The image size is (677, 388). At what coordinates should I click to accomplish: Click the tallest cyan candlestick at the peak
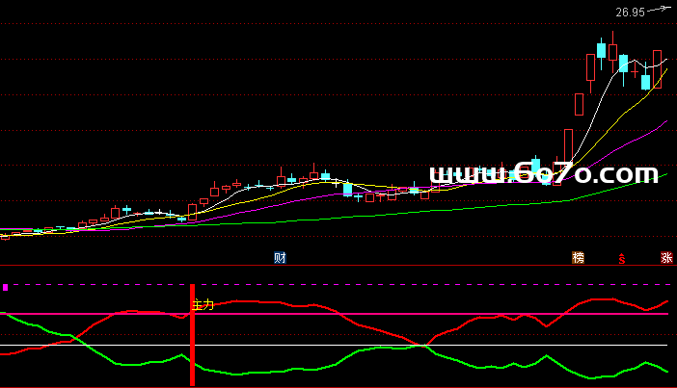point(602,49)
